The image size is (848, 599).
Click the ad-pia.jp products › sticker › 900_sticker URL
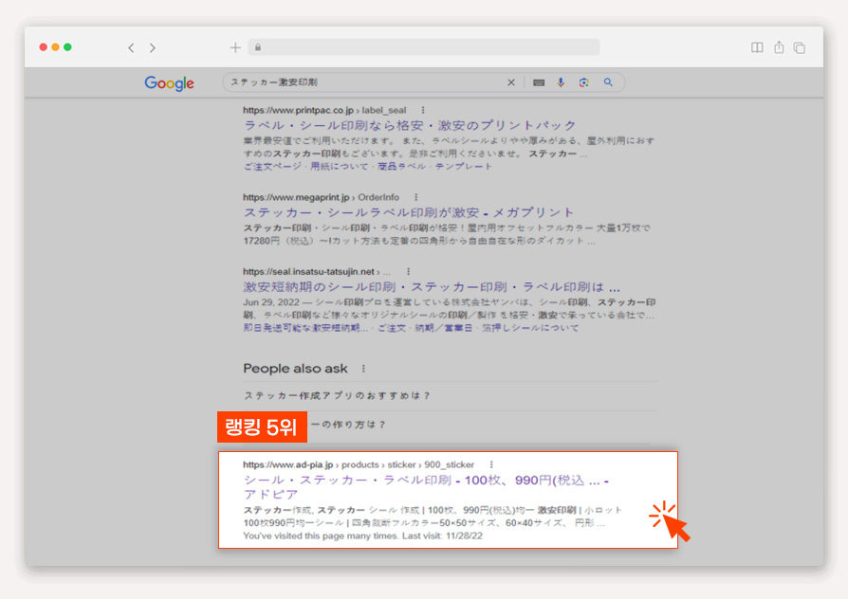tap(359, 464)
